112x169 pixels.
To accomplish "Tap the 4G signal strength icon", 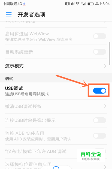I will tap(83, 4).
